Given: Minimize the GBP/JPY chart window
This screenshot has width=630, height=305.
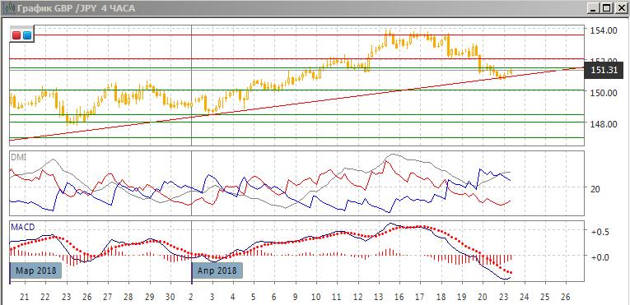Looking at the screenshot, I should point(594,7).
